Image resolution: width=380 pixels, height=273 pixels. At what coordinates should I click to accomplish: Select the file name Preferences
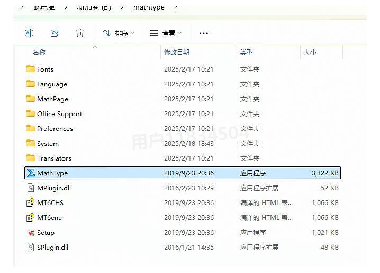pos(55,129)
